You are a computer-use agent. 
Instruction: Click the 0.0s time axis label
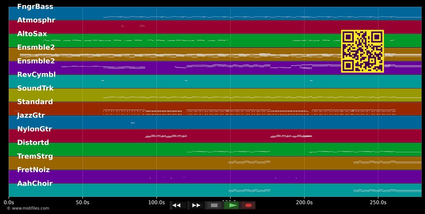coord(8,202)
